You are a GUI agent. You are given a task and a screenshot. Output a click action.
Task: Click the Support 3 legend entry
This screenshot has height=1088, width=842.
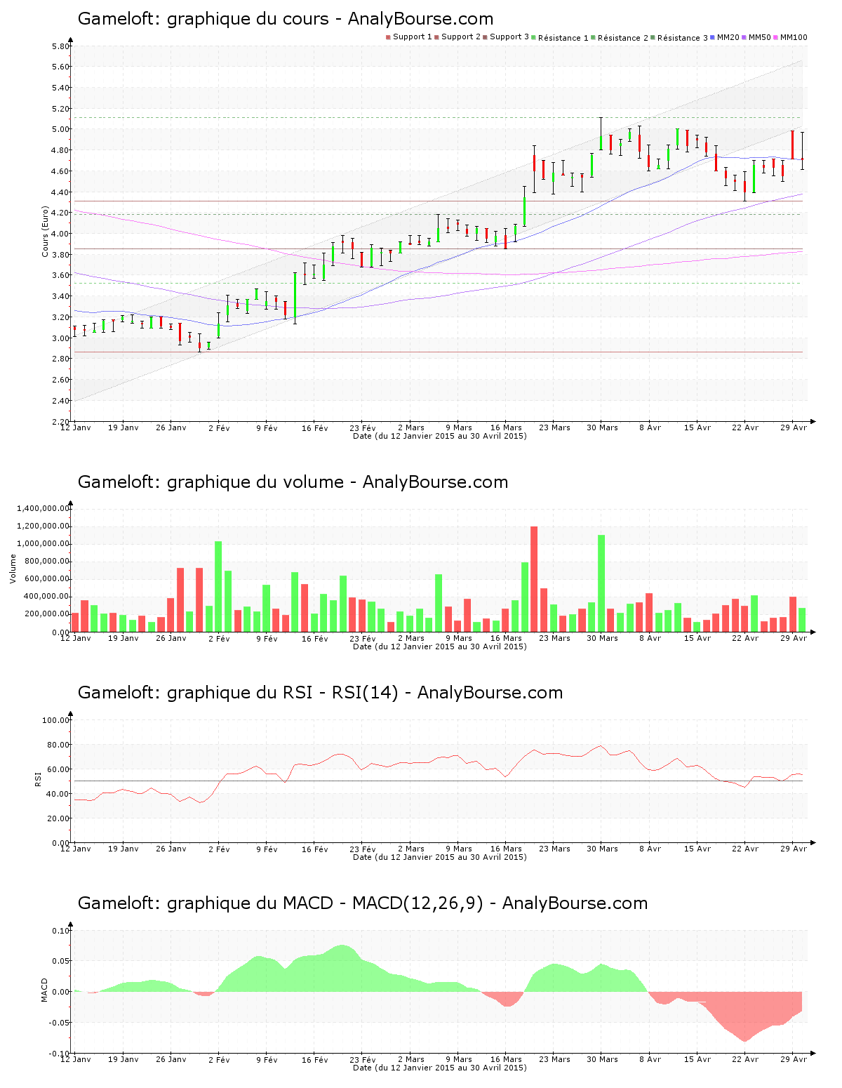506,37
